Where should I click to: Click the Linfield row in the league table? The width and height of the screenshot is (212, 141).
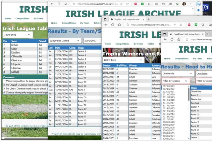point(25,45)
